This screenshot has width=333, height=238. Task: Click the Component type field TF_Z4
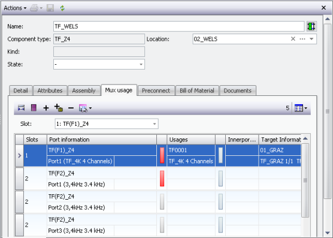(99, 39)
